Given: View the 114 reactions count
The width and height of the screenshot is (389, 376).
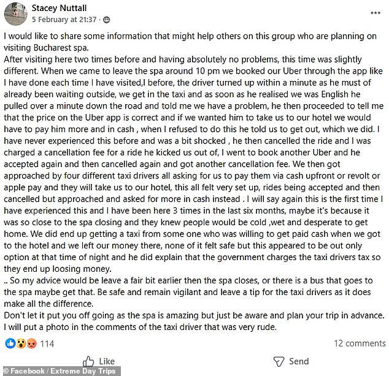Looking at the screenshot, I should click(x=47, y=343).
